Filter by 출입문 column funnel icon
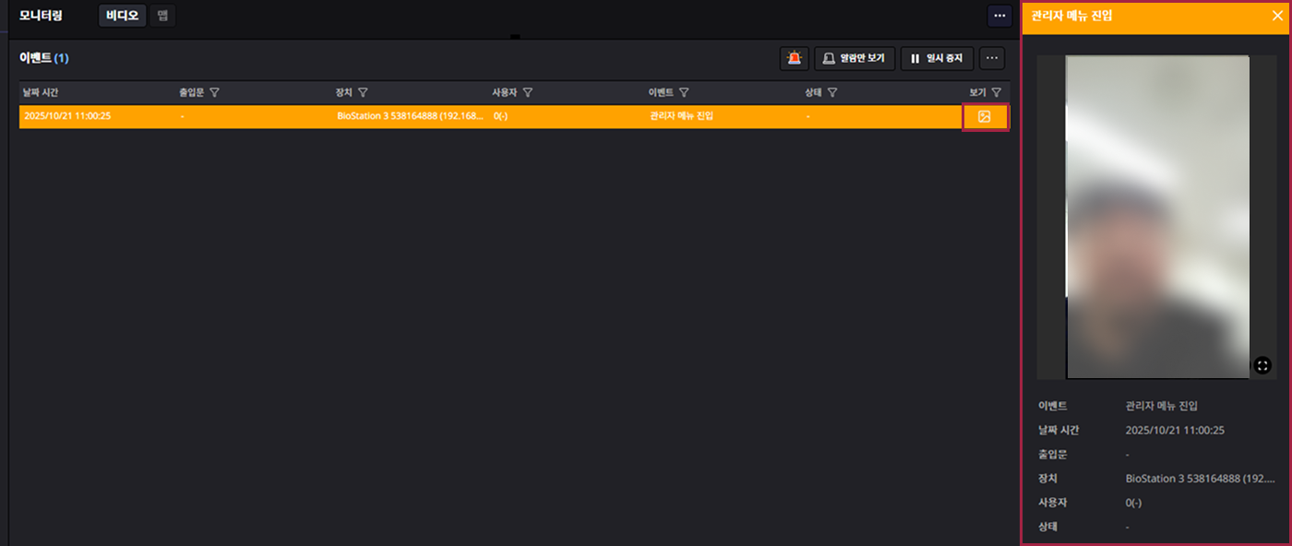1292x546 pixels. coord(214,92)
